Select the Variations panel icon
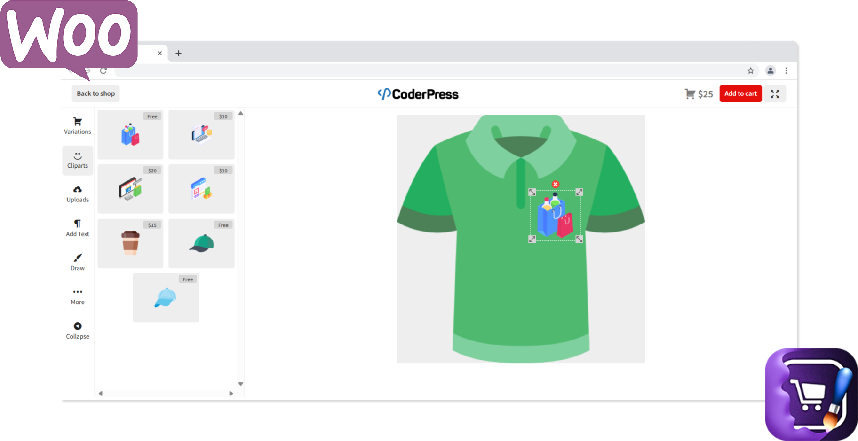 coord(77,125)
